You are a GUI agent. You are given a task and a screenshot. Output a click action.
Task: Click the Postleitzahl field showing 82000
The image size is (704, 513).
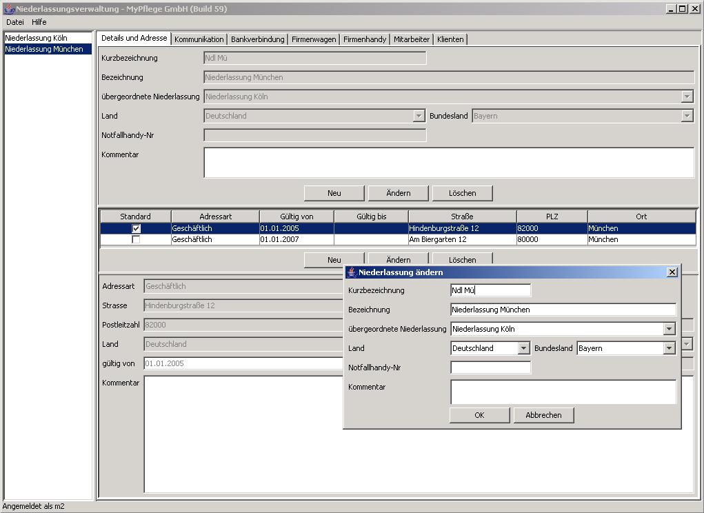[x=244, y=325]
